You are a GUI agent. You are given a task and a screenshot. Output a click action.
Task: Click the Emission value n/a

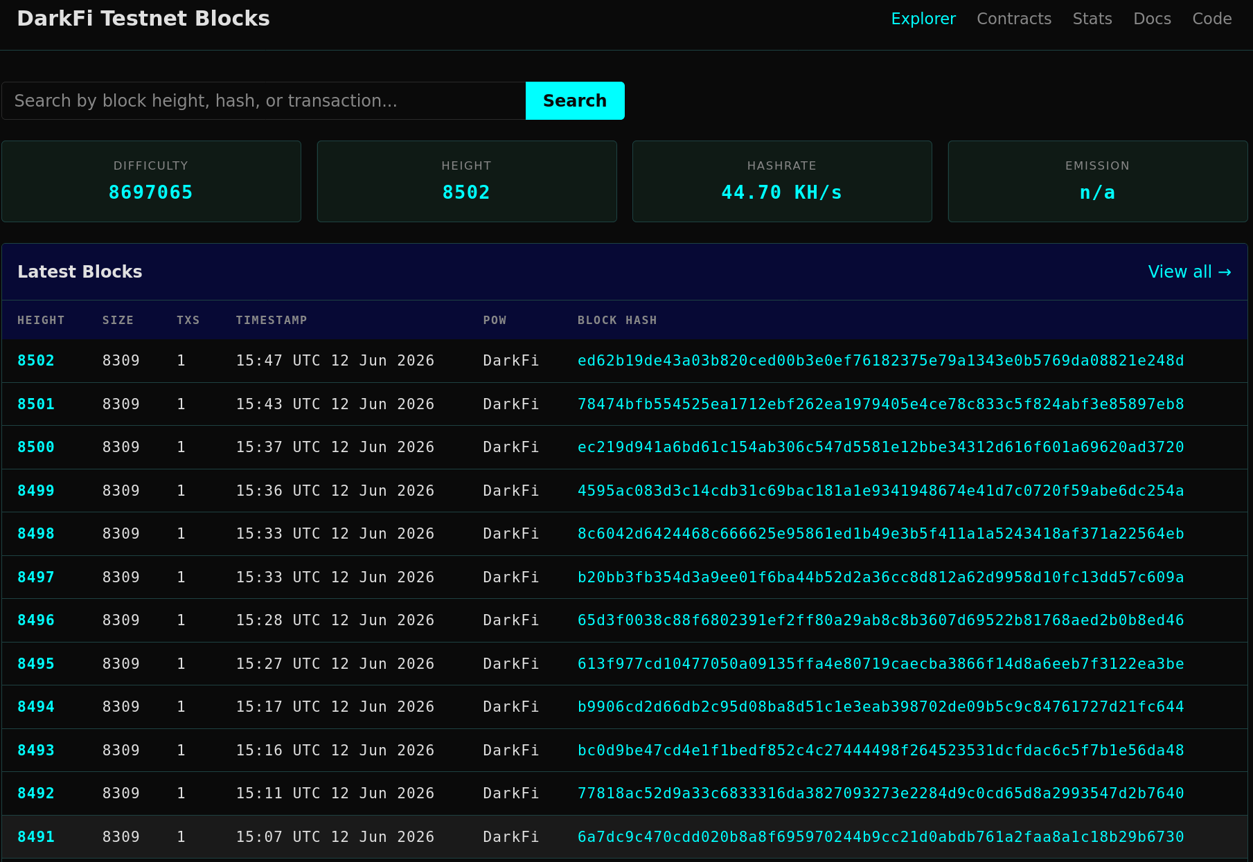point(1097,192)
